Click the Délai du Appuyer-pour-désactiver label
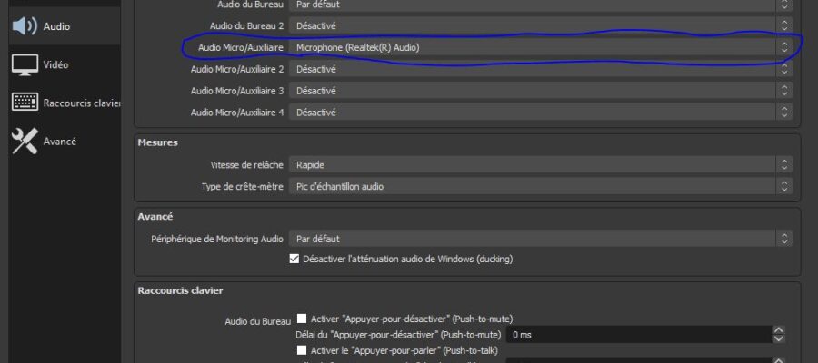Image resolution: width=818 pixels, height=363 pixels. click(x=399, y=334)
